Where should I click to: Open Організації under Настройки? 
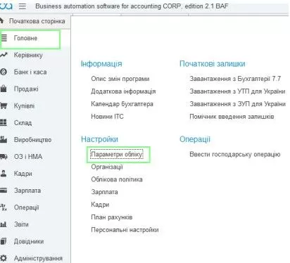click(x=107, y=167)
